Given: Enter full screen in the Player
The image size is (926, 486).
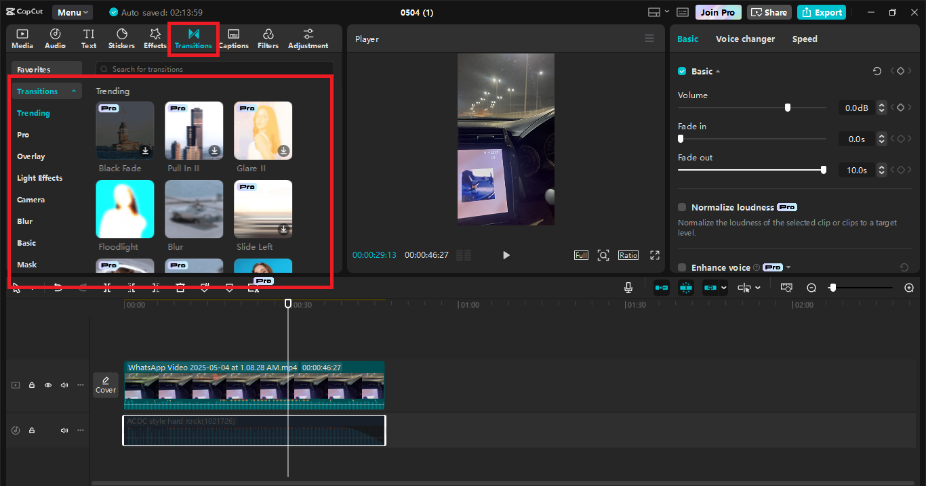Looking at the screenshot, I should click(655, 255).
